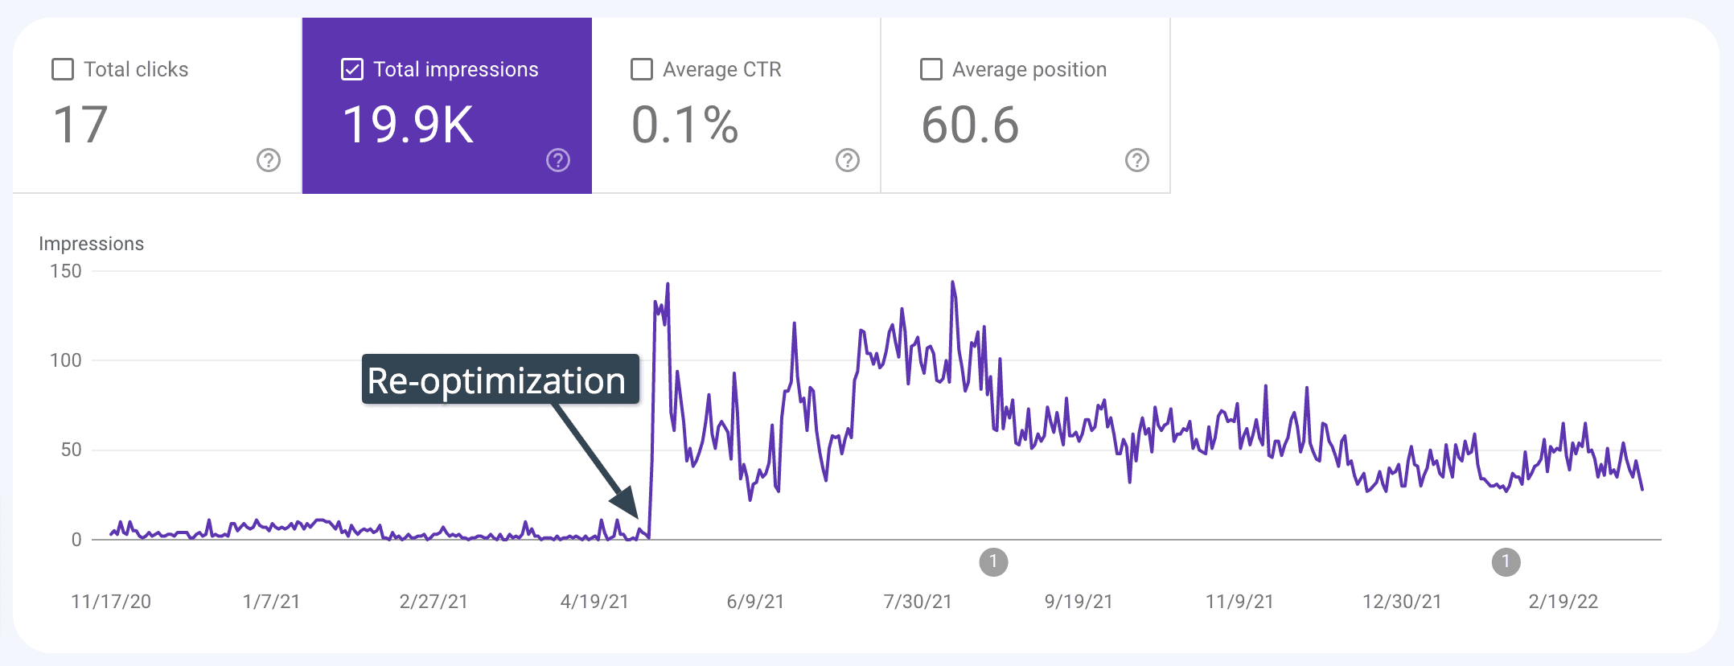This screenshot has height=666, width=1734.
Task: Open help icon in Average CTR card
Action: 848,160
